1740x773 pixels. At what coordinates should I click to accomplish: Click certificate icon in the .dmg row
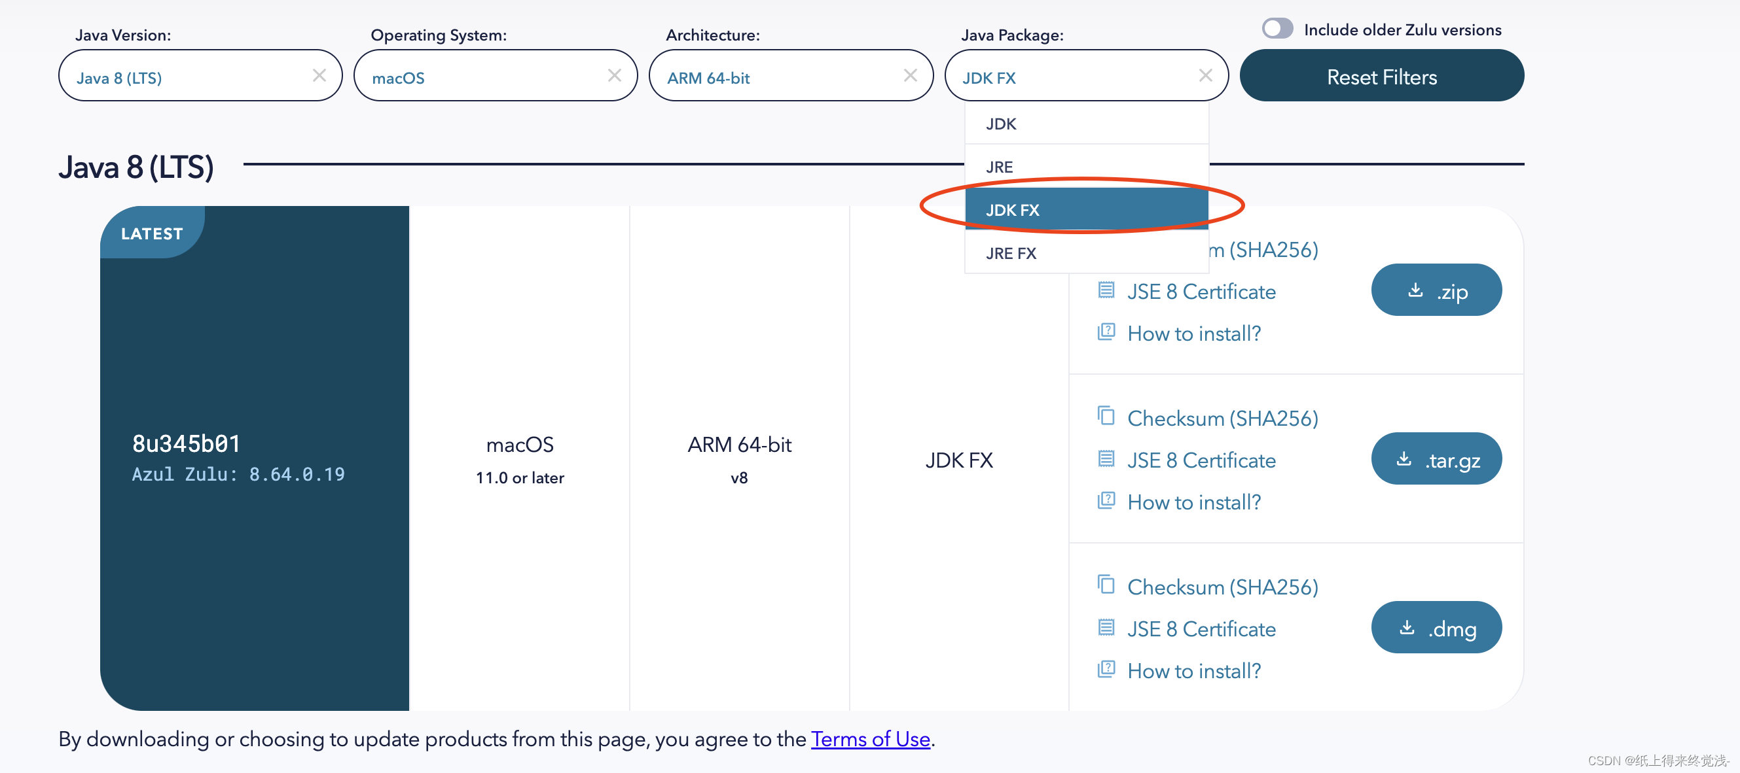point(1106,628)
